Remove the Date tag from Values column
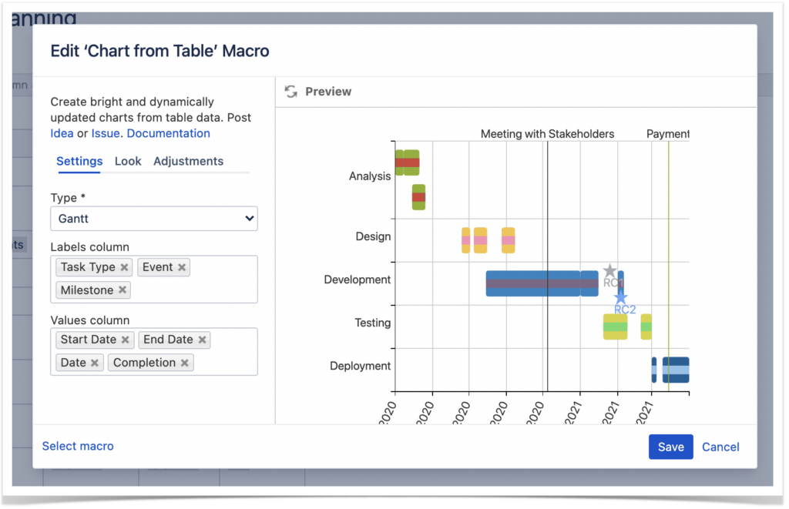This screenshot has width=789, height=509. coord(96,363)
